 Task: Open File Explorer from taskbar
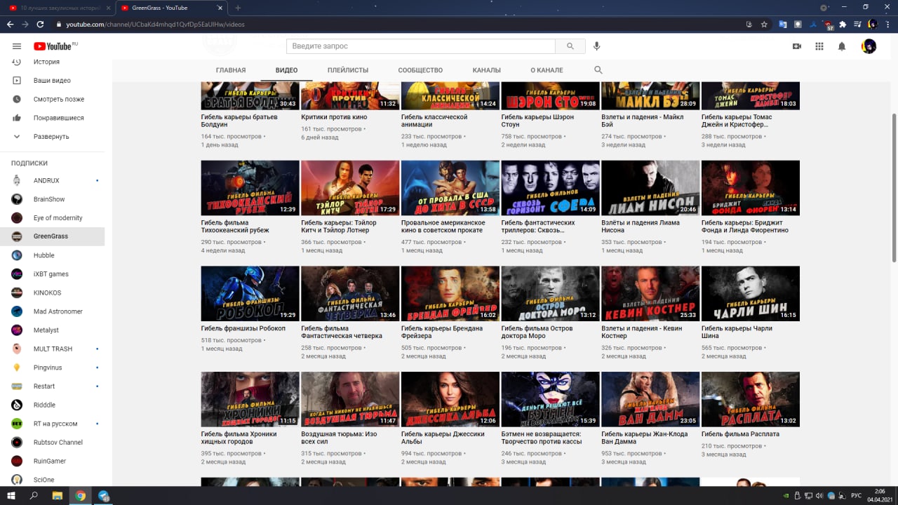(x=58, y=495)
